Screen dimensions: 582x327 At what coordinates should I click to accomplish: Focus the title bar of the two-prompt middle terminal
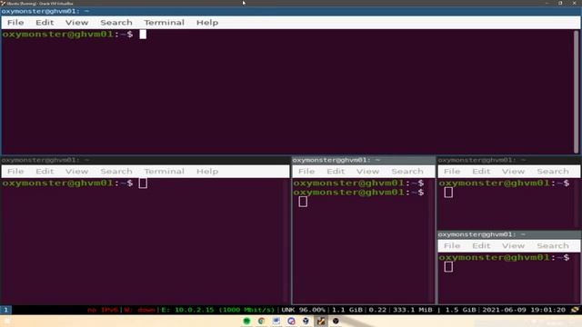pyautogui.click(x=364, y=160)
